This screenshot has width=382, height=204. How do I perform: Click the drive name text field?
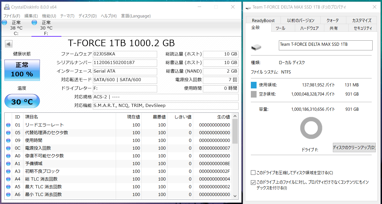325,45
